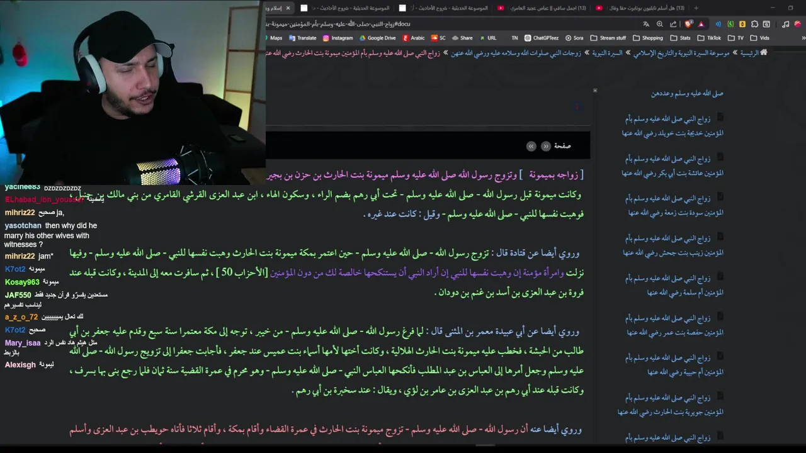Open sidebar link about Juwayriya bint al-Harith marriage
Screen dimensions: 806x453
pos(671,405)
